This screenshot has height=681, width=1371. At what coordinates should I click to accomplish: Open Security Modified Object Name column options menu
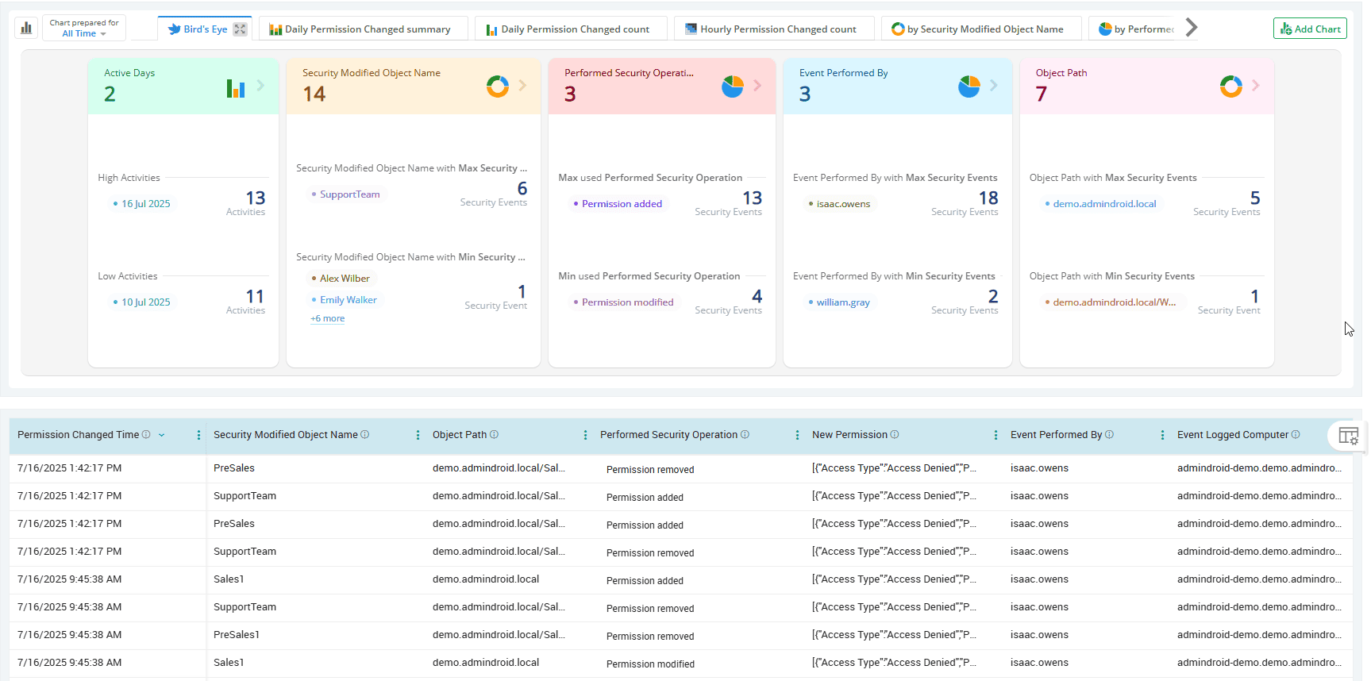click(x=418, y=435)
